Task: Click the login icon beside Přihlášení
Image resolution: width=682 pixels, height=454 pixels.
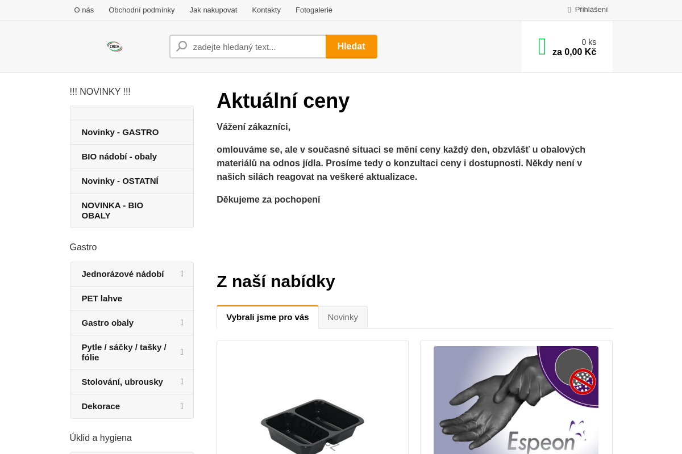Action: pos(569,10)
